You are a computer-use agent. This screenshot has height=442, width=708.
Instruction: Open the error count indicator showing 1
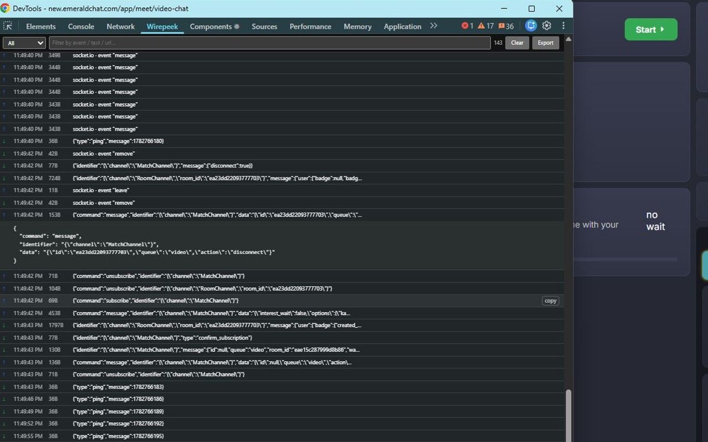coord(467,26)
